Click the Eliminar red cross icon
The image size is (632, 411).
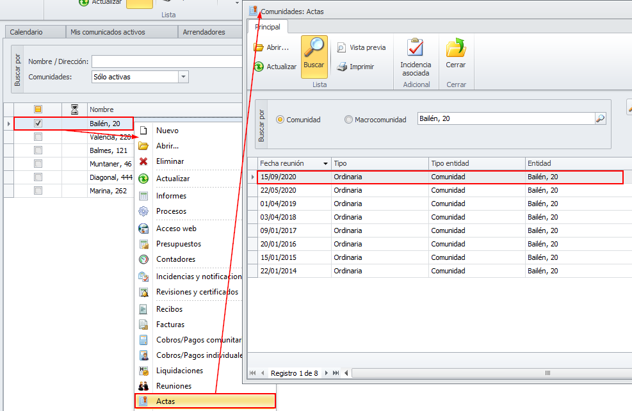143,161
